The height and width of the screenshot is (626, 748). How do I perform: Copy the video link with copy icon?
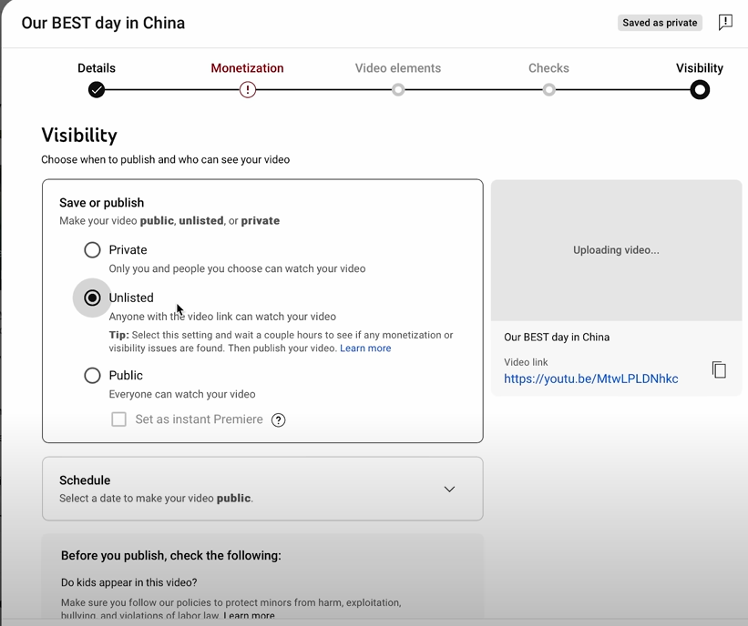[x=719, y=369]
